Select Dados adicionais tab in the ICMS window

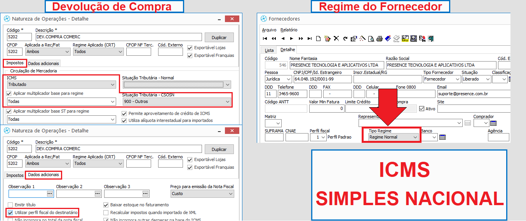click(44, 63)
